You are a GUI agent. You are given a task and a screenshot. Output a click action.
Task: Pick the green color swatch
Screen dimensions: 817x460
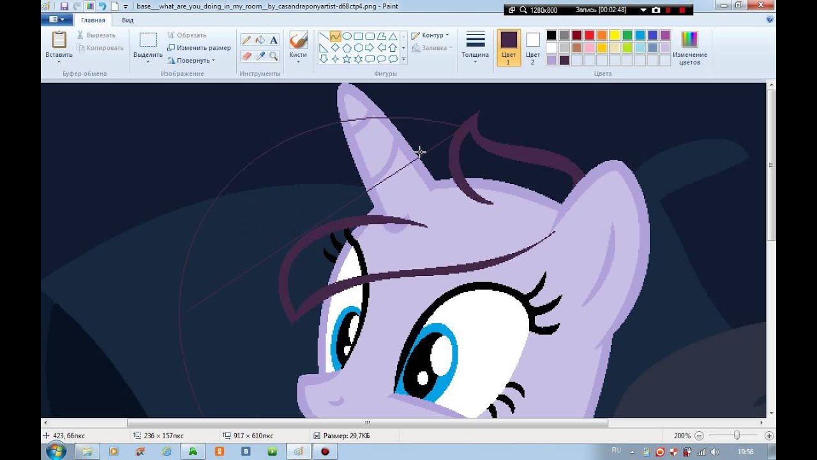[627, 35]
